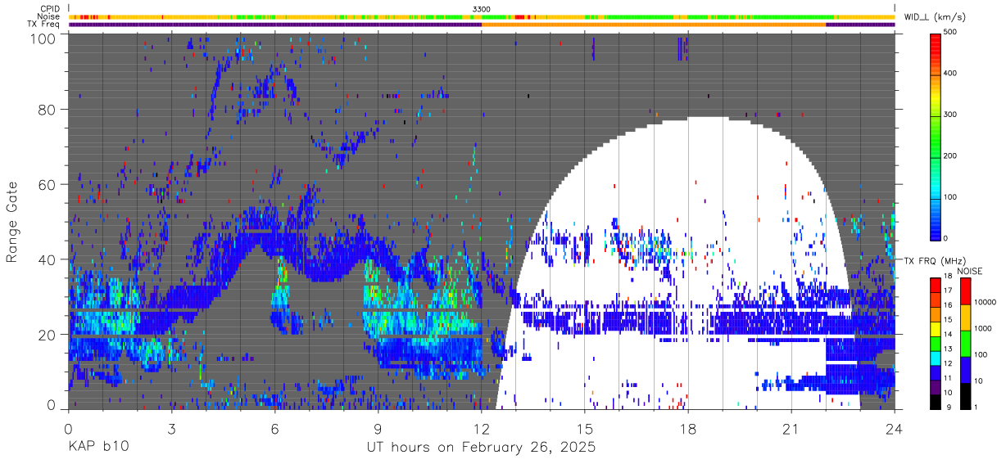This screenshot has width=1006, height=464.
Task: Click the UT hours on February 26, 2025 caption
Action: (481, 448)
